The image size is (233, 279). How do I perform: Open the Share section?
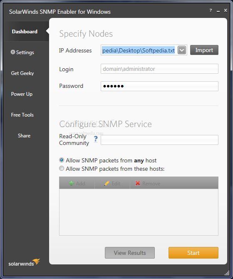(24, 136)
